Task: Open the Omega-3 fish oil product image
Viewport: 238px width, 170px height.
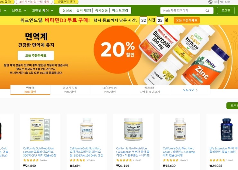Action: tap(87, 130)
